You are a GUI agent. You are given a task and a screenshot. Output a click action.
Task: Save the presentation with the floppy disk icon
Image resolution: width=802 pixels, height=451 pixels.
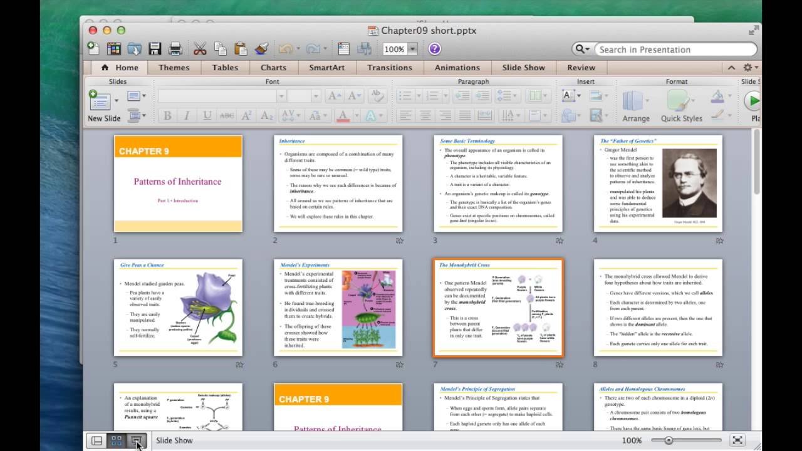point(155,49)
